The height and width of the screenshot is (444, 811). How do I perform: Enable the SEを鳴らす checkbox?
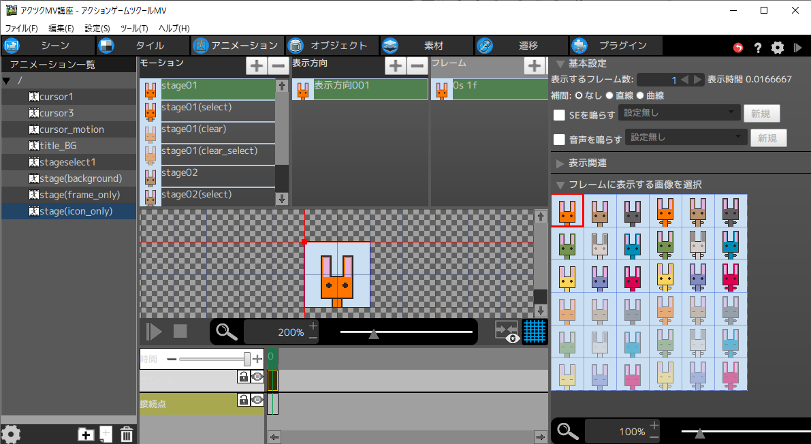pos(560,115)
